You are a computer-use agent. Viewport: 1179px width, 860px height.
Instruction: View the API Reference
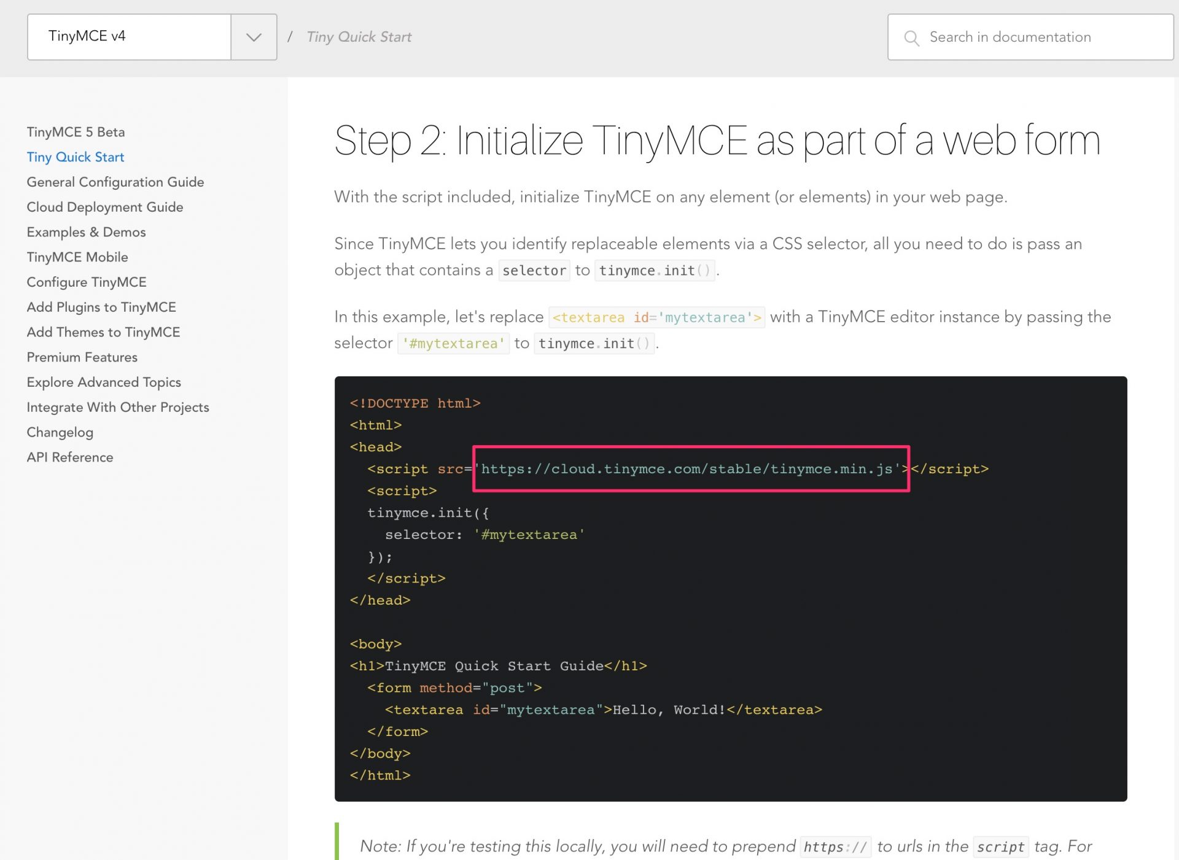69,457
